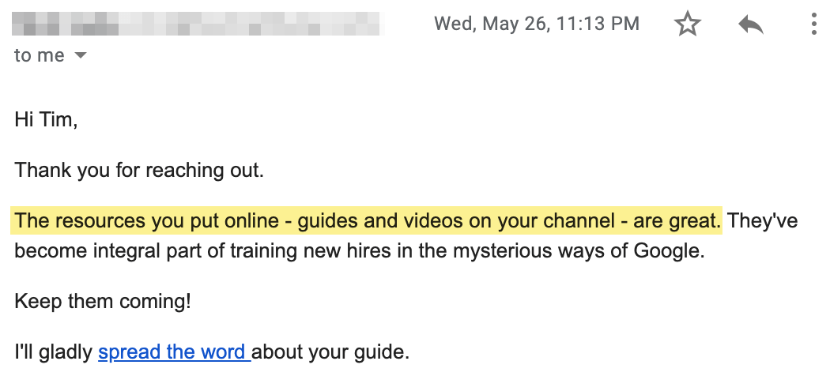Viewport: 830px width, 376px height.
Task: Click the "Wed, May 26, 11:13 PM" timestamp
Action: point(536,24)
